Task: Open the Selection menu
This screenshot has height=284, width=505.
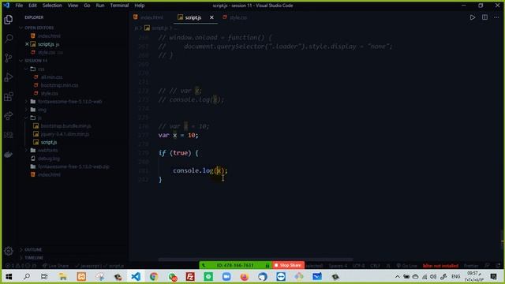Action: coord(52,6)
